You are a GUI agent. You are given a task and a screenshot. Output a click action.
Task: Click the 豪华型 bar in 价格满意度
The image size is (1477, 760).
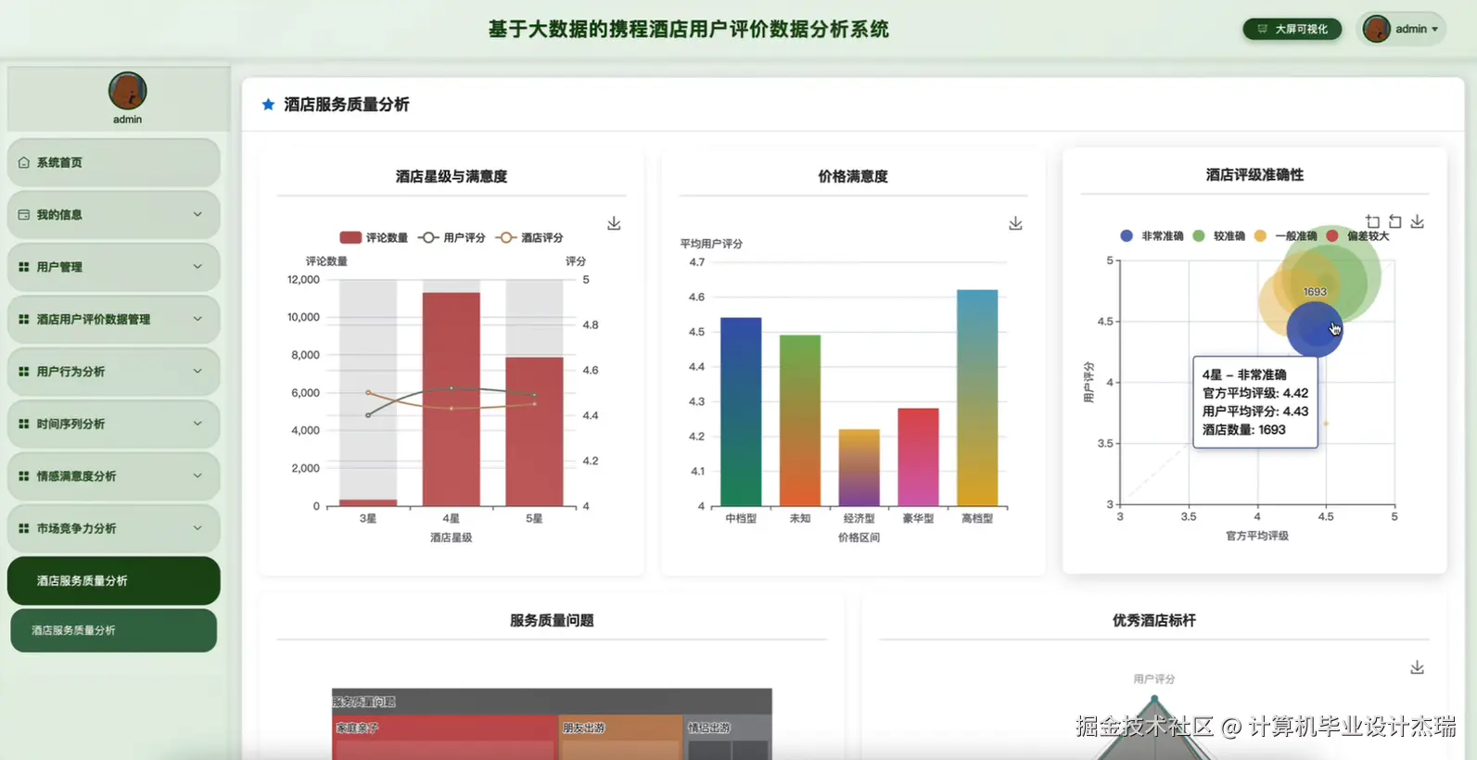[x=918, y=458]
